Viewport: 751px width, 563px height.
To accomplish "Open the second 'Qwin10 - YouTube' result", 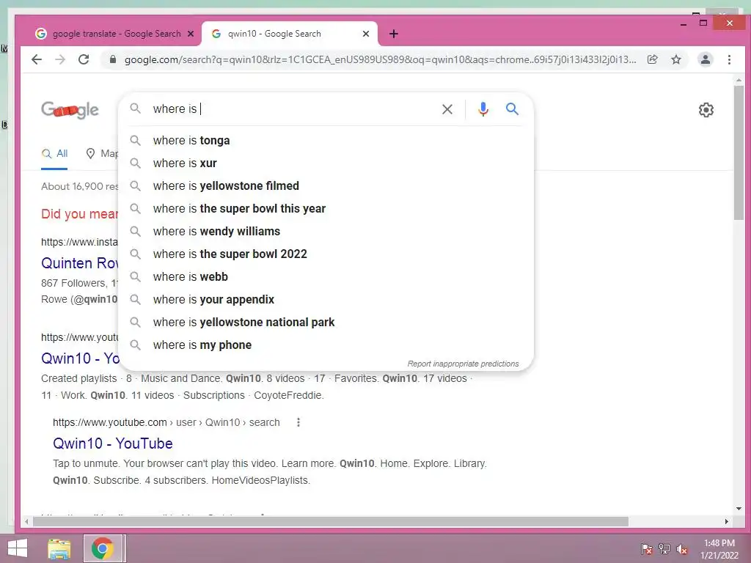I will pyautogui.click(x=112, y=444).
